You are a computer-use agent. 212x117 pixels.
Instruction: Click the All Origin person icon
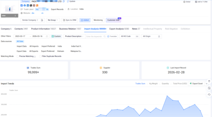(x=159, y=36)
